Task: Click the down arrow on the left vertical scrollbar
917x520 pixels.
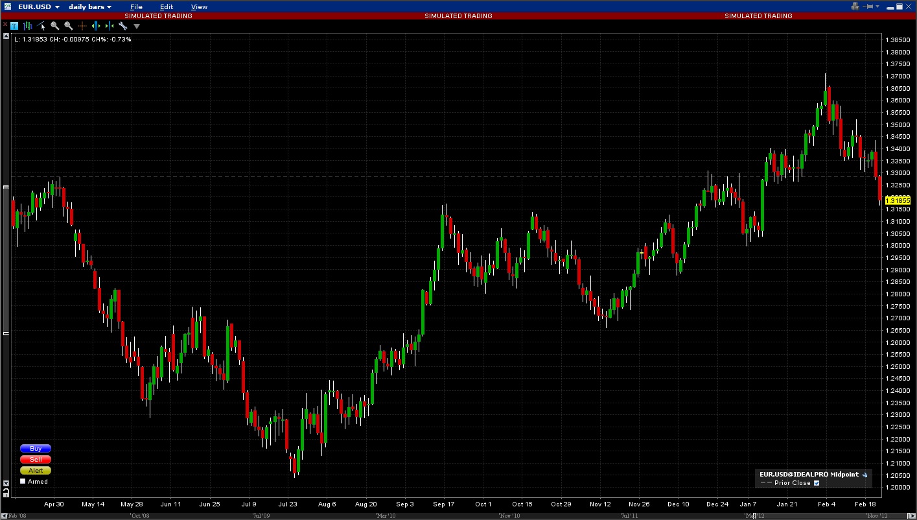Action: point(6,483)
